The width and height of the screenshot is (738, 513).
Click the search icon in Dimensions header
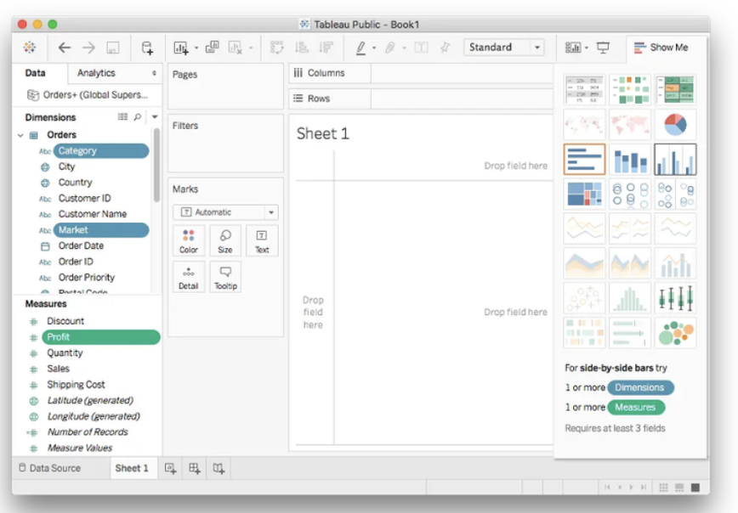tap(138, 116)
